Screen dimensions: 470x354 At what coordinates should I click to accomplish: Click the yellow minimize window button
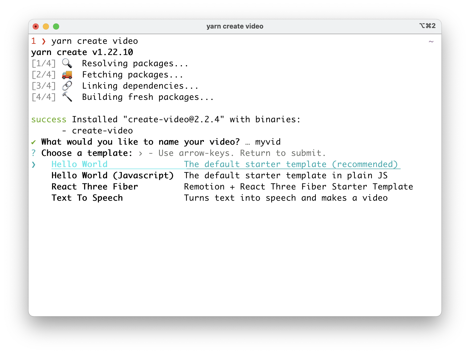[x=46, y=26]
